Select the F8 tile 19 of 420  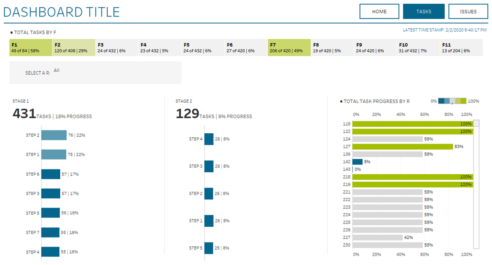coord(332,48)
